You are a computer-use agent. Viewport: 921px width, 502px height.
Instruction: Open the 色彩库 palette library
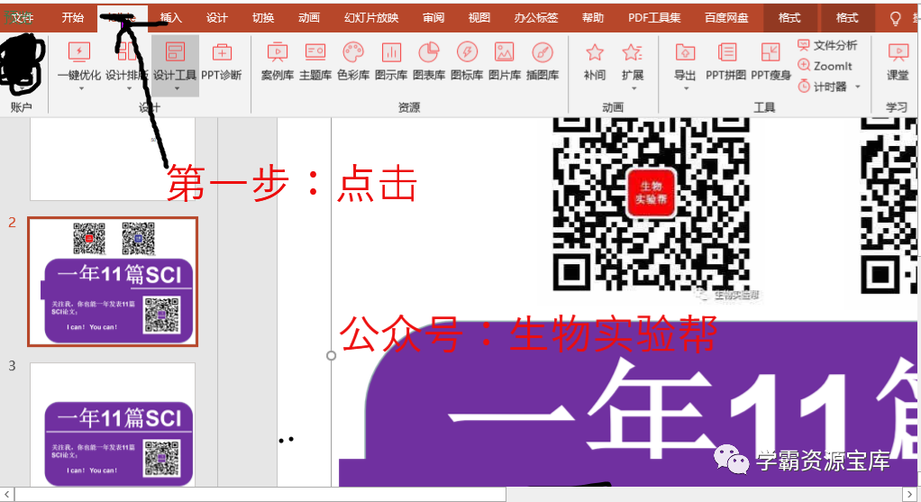pyautogui.click(x=353, y=61)
